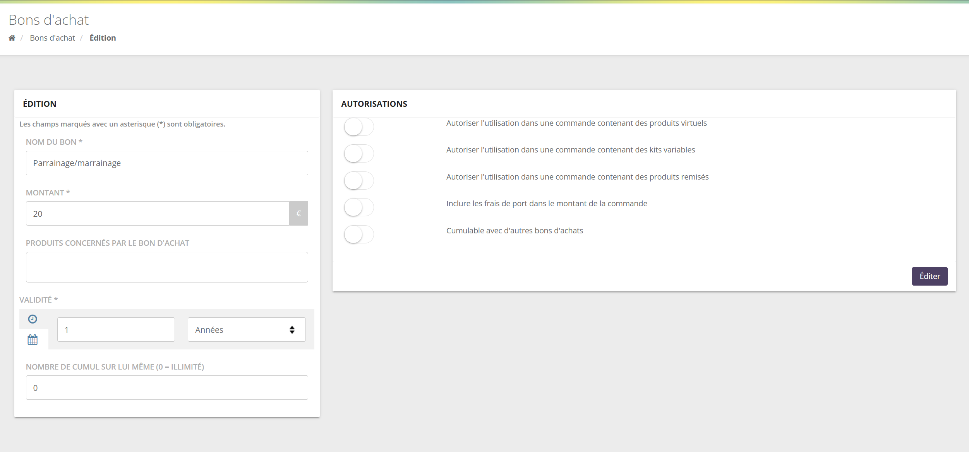Enable including shipping fees in amount
This screenshot has height=452, width=969.
click(359, 207)
